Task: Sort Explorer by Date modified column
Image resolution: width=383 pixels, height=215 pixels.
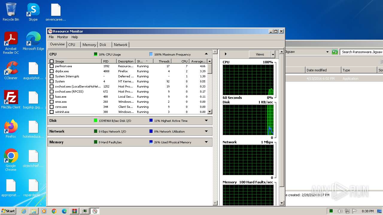Action: click(323, 70)
